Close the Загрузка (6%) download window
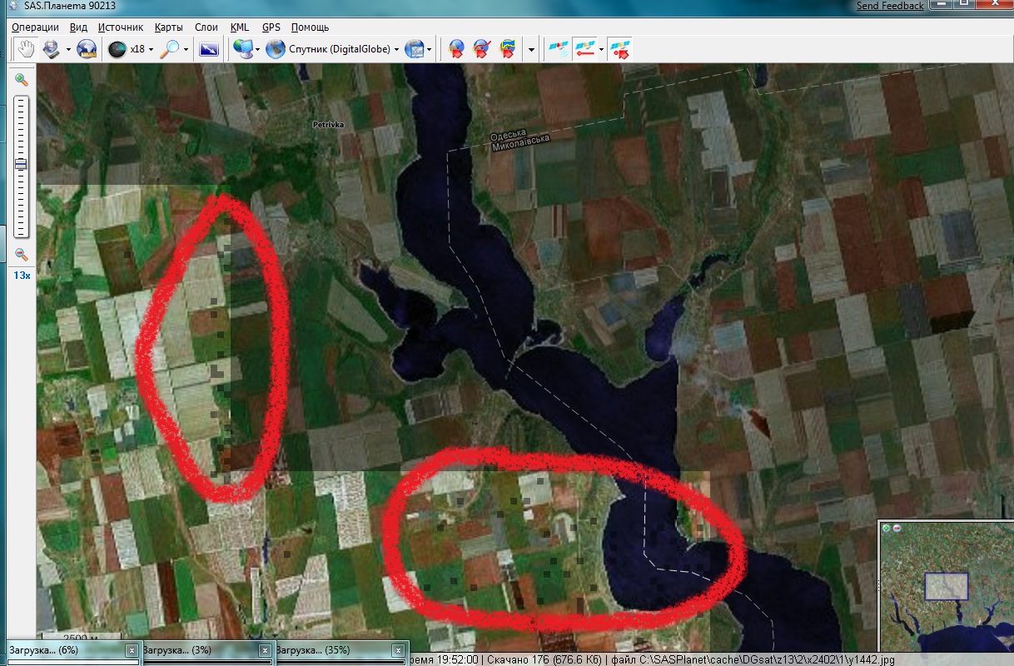The image size is (1014, 666). click(131, 649)
